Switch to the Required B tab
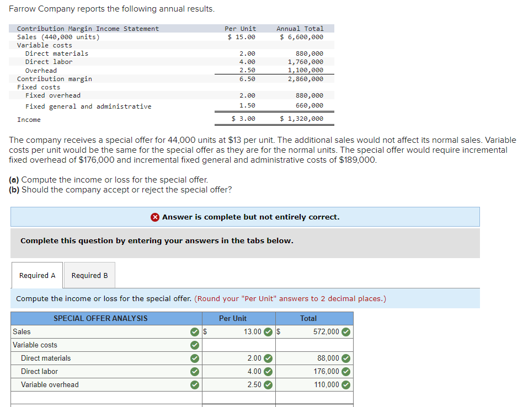Screen dimensions: 523x407 (89, 275)
